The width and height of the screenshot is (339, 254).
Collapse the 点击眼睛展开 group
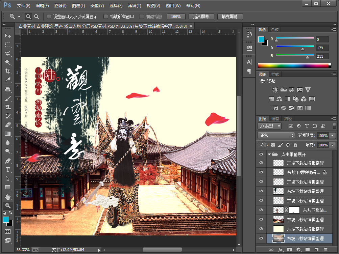[x=269, y=154]
